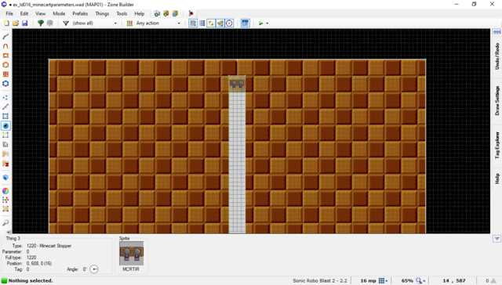Screen dimensions: 502x285
Task: Click the blue 3D cube Visual mode icon
Action: (x=5, y=177)
